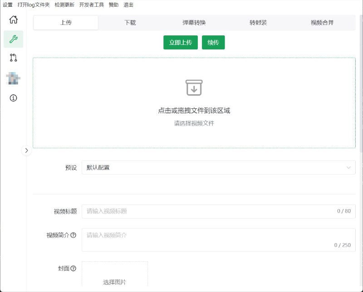
Task: Select the Home icon in sidebar
Action: click(x=14, y=20)
